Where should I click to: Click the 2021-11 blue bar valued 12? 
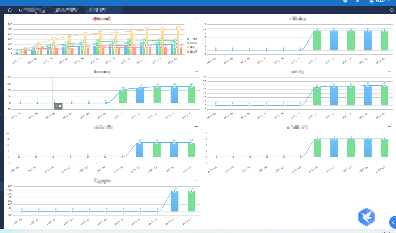click(139, 150)
